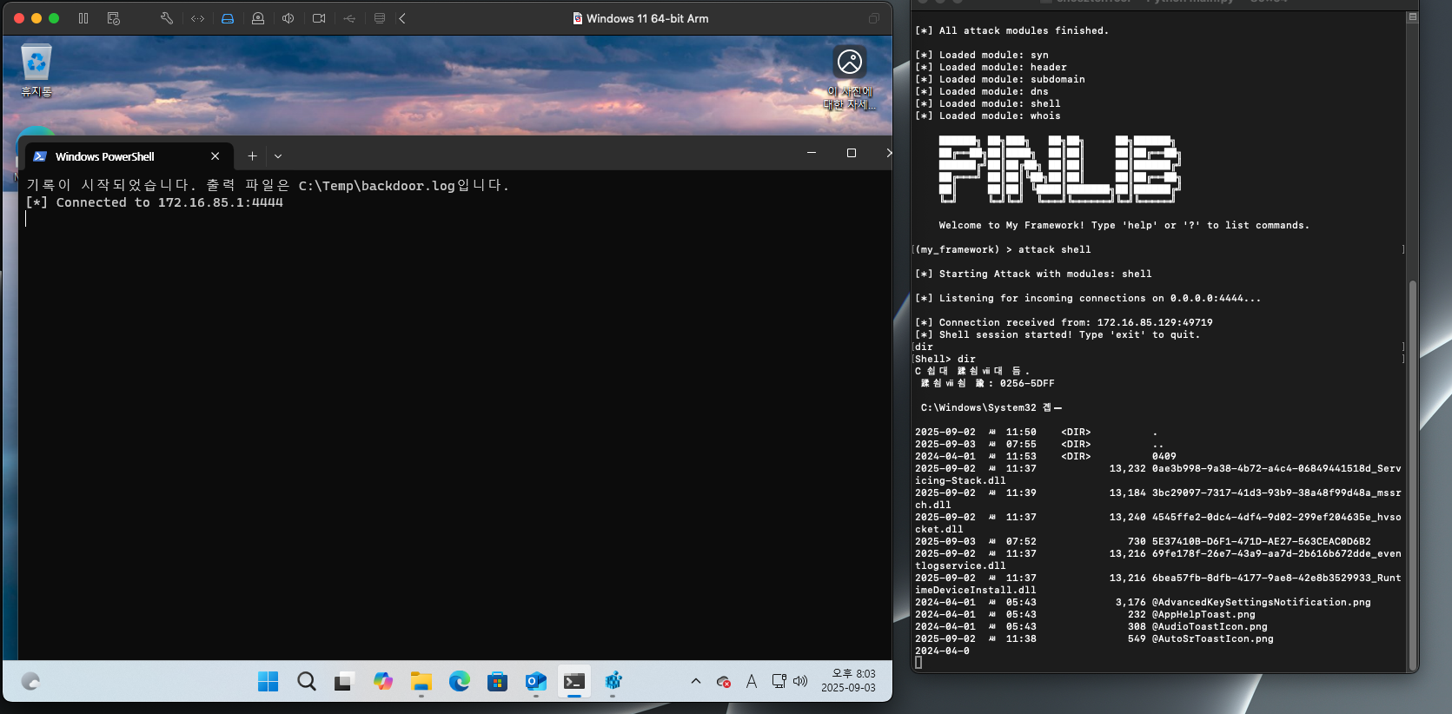Show hidden system tray icons
The height and width of the screenshot is (714, 1452).
696,682
